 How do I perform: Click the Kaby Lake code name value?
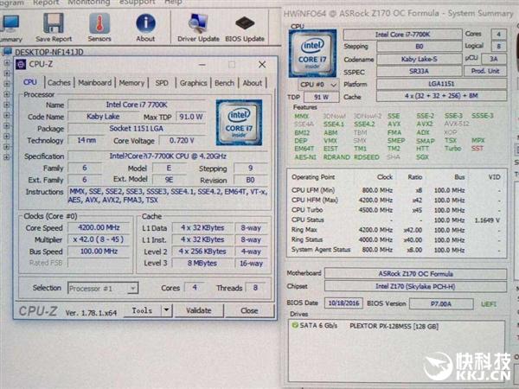pos(103,117)
